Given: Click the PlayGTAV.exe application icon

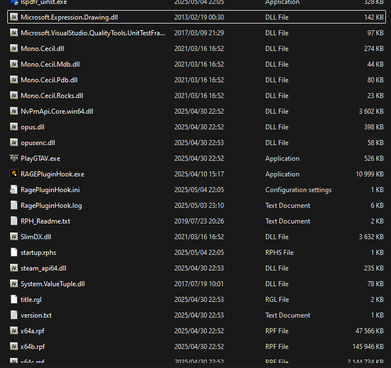Looking at the screenshot, I should 13,158.
